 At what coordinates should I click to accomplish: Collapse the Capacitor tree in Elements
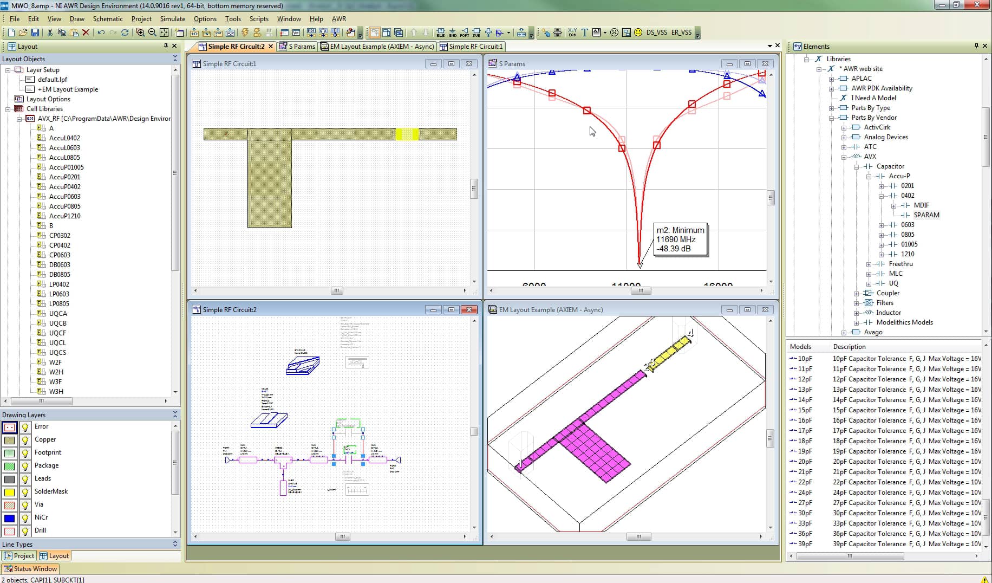point(857,166)
